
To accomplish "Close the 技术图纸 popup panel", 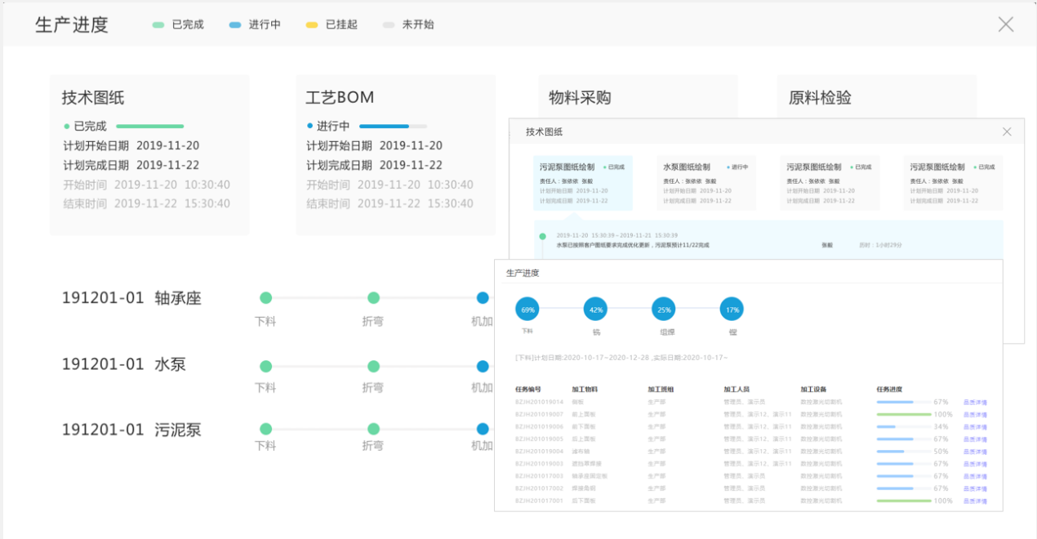I will click(1007, 131).
